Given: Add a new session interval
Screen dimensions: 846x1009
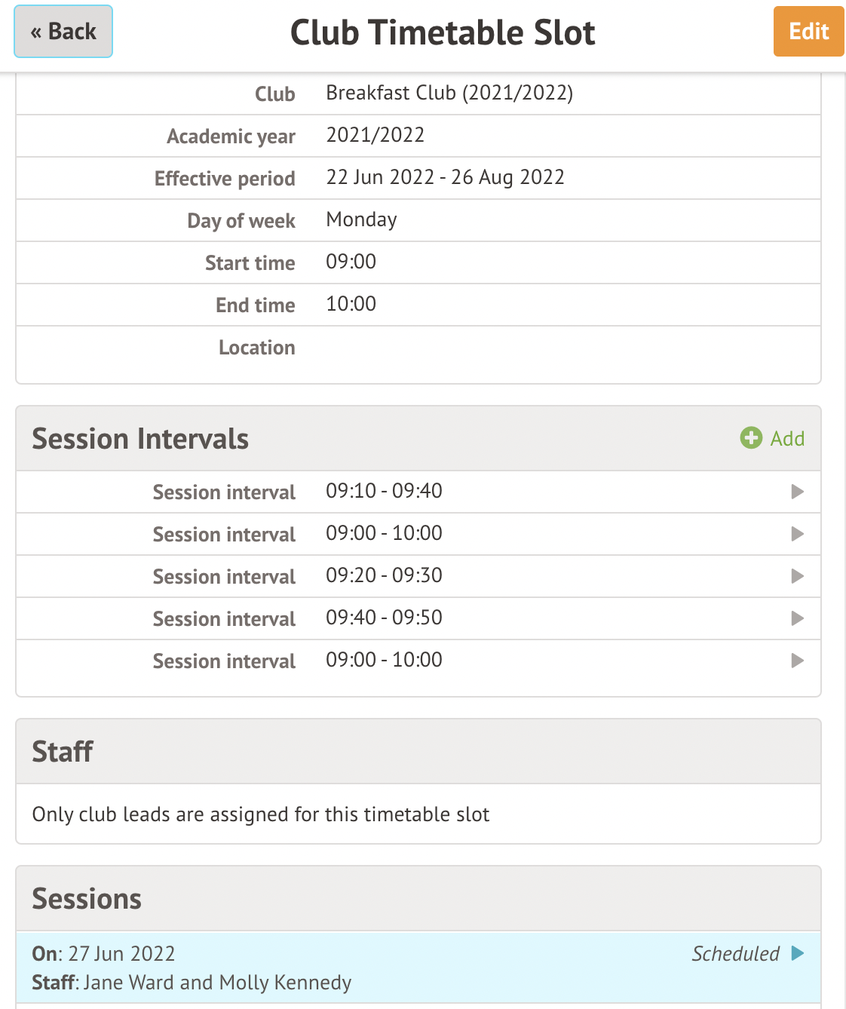Looking at the screenshot, I should pos(772,438).
